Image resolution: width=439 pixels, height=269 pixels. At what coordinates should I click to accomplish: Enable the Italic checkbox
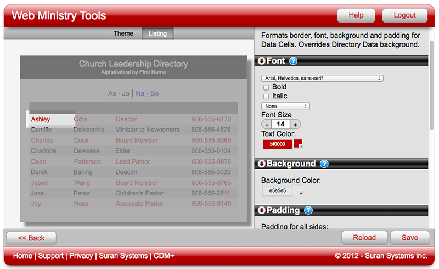coord(266,96)
